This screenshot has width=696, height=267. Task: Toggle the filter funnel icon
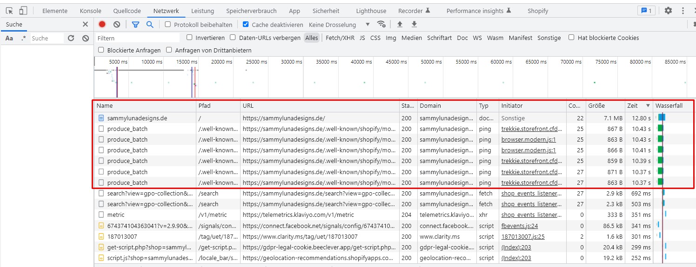coord(135,25)
